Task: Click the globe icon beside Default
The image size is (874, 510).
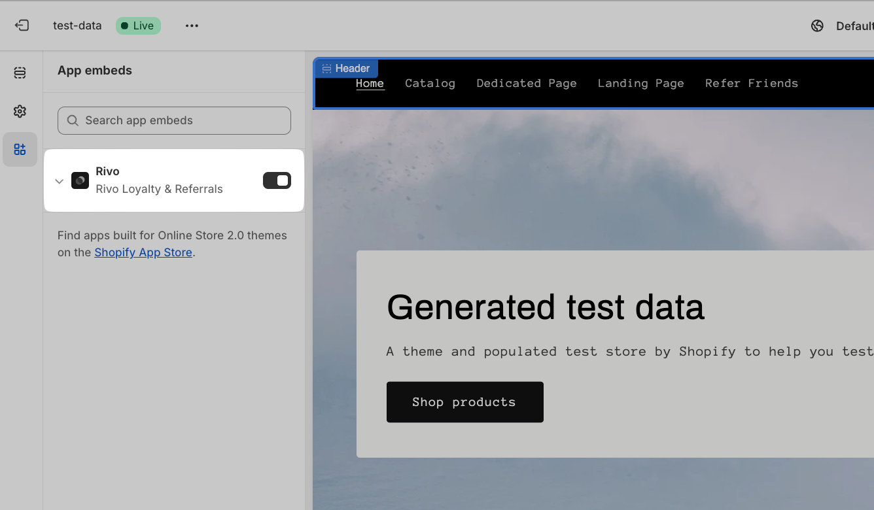Action: 817,25
